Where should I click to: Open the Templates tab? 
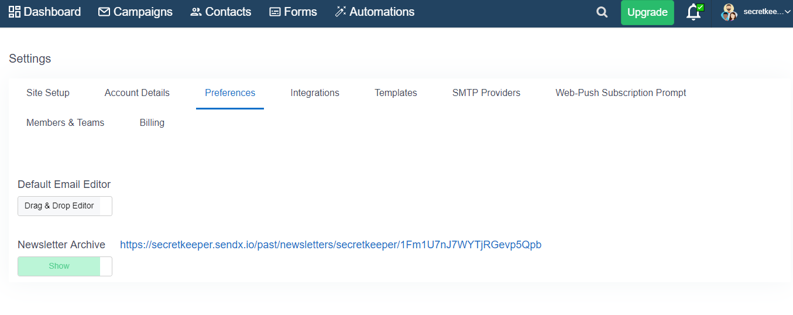click(396, 93)
